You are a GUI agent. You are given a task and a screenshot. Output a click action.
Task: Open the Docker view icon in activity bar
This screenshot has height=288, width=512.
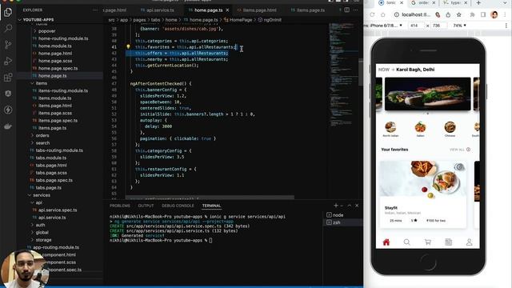(x=8, y=126)
